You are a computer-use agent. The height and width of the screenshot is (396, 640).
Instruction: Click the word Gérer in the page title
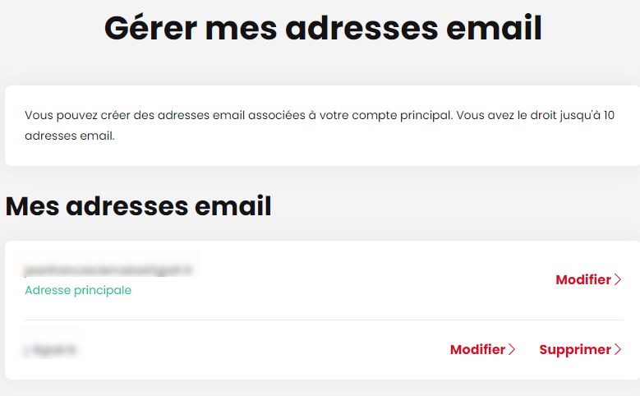coord(150,28)
